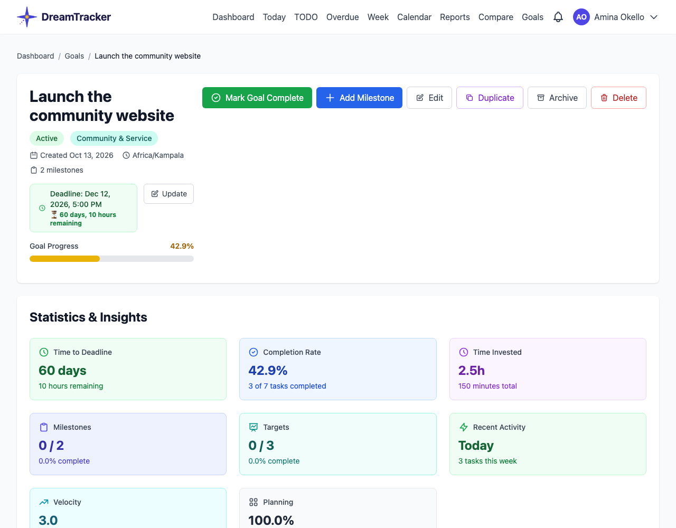The width and height of the screenshot is (676, 528).
Task: Open the Week view
Action: pyautogui.click(x=378, y=17)
